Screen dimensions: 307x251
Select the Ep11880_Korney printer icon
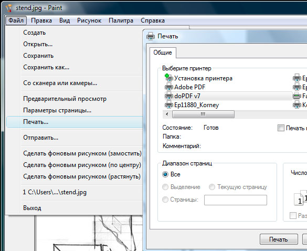[169, 105]
